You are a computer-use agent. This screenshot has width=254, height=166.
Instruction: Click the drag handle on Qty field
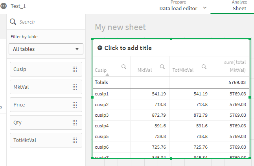tap(75, 123)
